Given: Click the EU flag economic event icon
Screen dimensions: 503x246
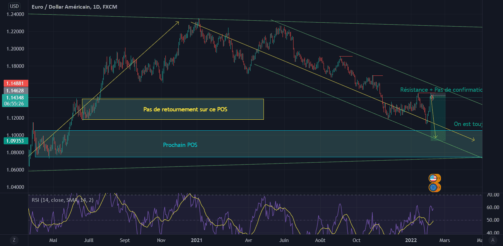Looking at the screenshot, I should coord(433,188).
